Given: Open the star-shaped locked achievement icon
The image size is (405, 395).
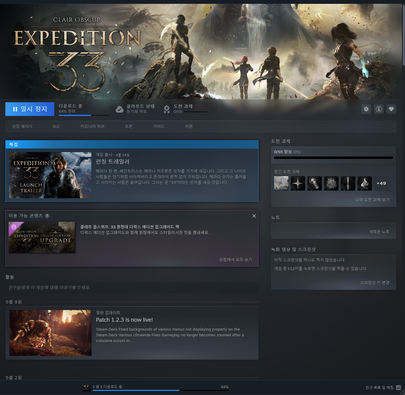Looking at the screenshot, I should pos(298,183).
